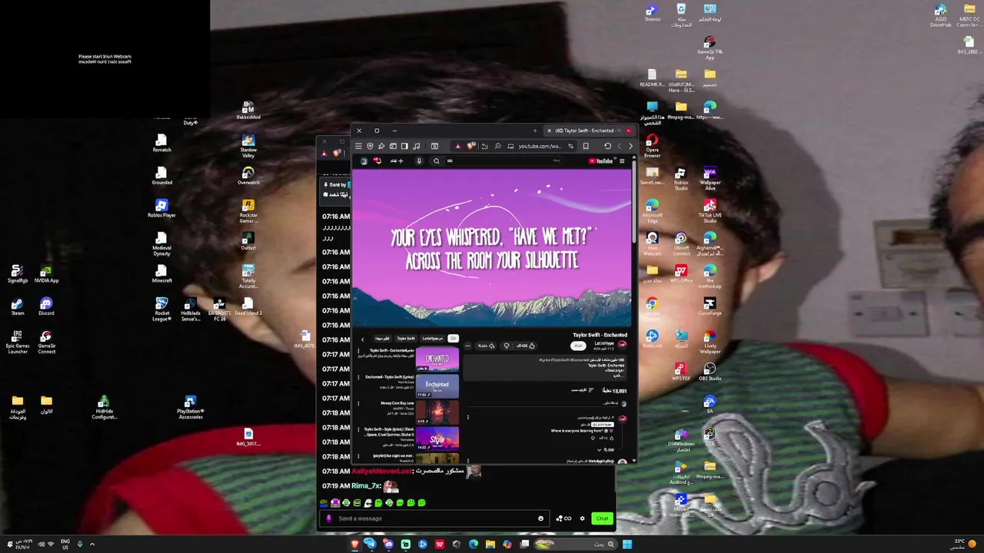Expand replies under LatinHype comment
984x553 pixels.
(607, 449)
